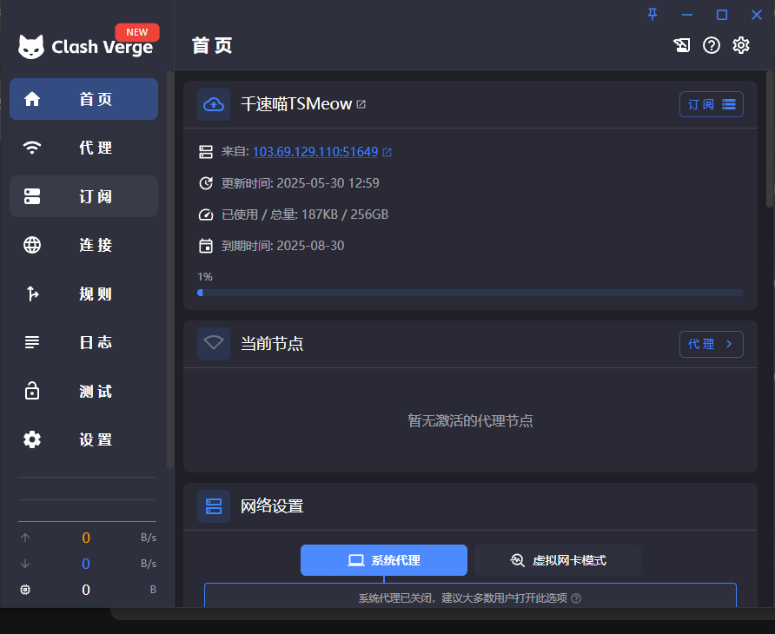Open help via the question mark icon
The width and height of the screenshot is (775, 634).
712,45
